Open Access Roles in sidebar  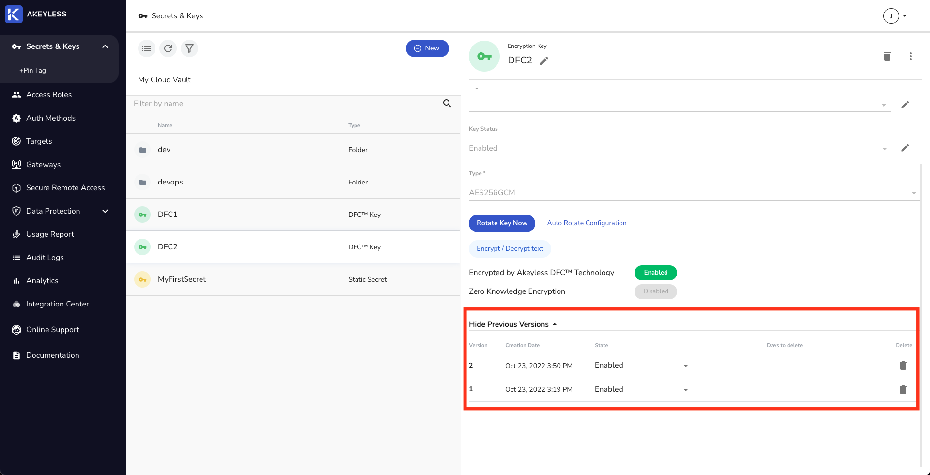(49, 95)
